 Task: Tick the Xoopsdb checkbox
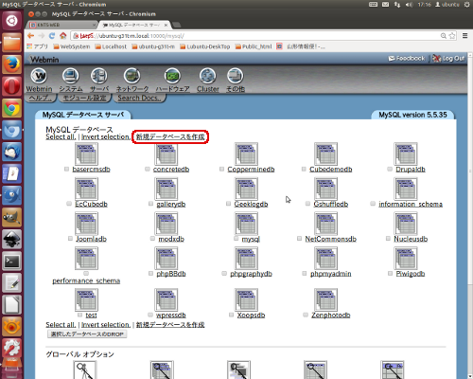(231, 315)
